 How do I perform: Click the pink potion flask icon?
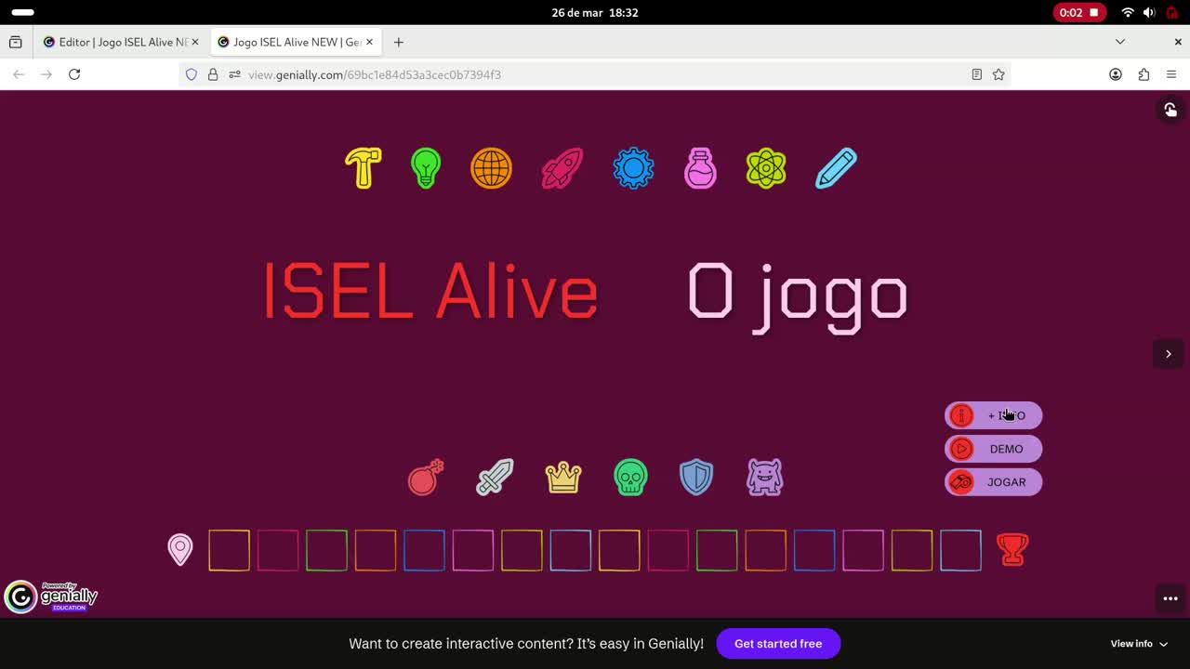700,168
